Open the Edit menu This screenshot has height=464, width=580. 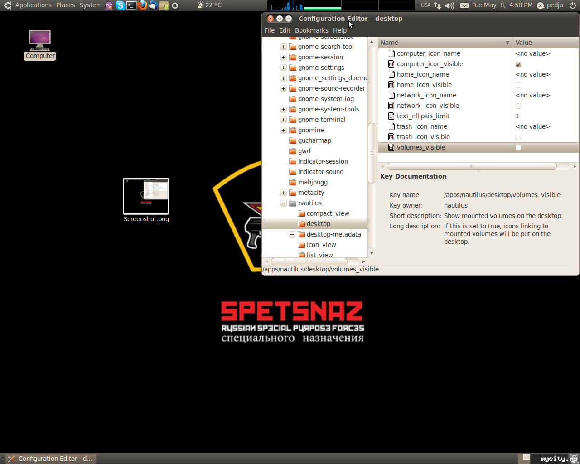point(285,30)
